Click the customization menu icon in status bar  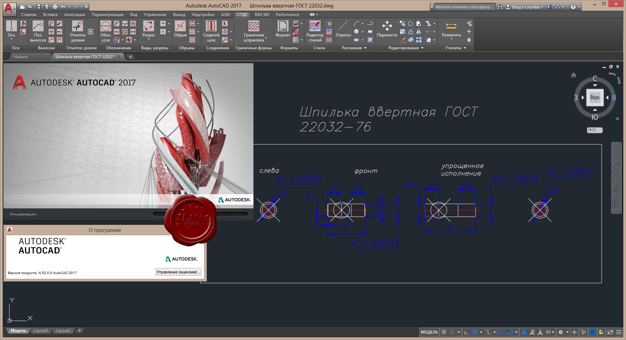click(x=619, y=332)
